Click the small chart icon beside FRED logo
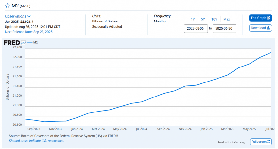 pyautogui.click(x=23, y=42)
